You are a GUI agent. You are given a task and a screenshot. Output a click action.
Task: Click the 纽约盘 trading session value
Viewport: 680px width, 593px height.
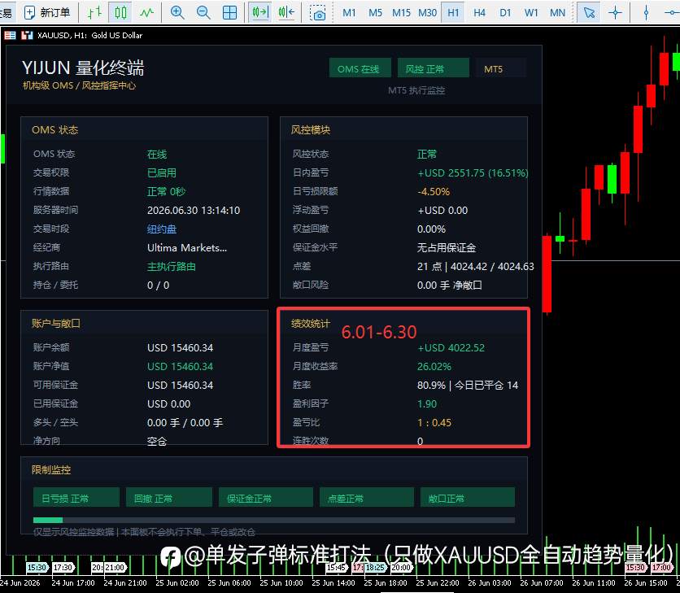(x=162, y=229)
